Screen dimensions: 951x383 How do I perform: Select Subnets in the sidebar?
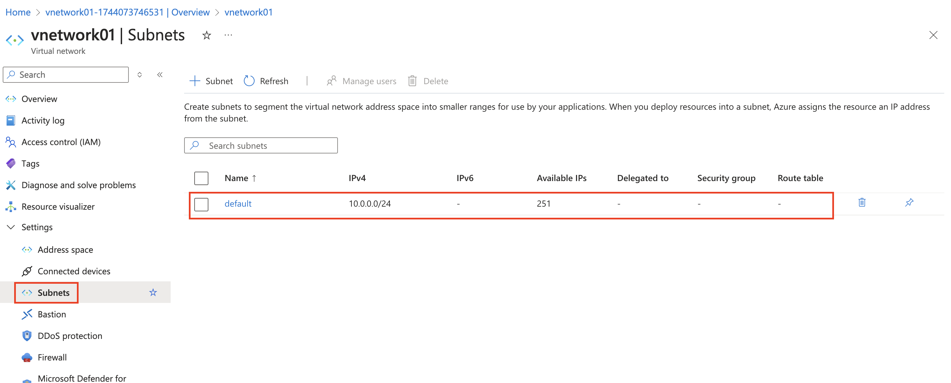(x=54, y=293)
